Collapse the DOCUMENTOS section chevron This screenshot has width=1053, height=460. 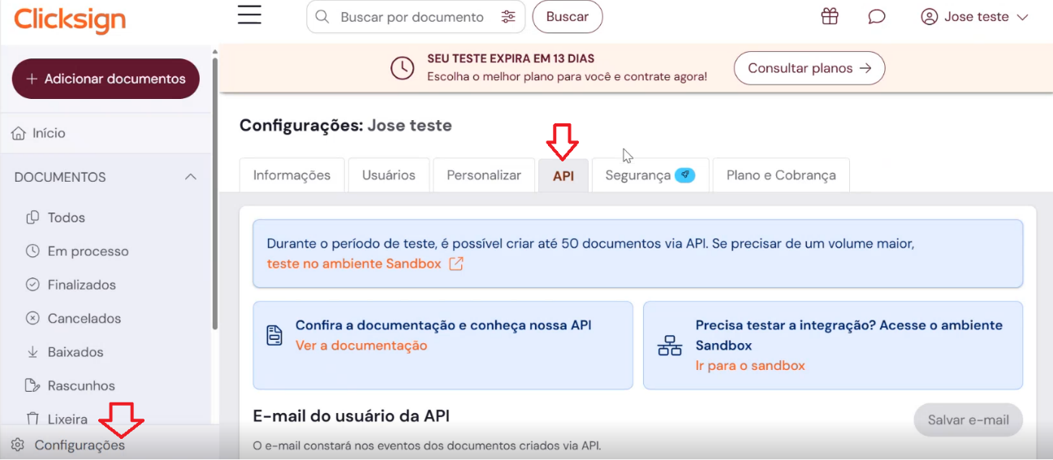(191, 177)
